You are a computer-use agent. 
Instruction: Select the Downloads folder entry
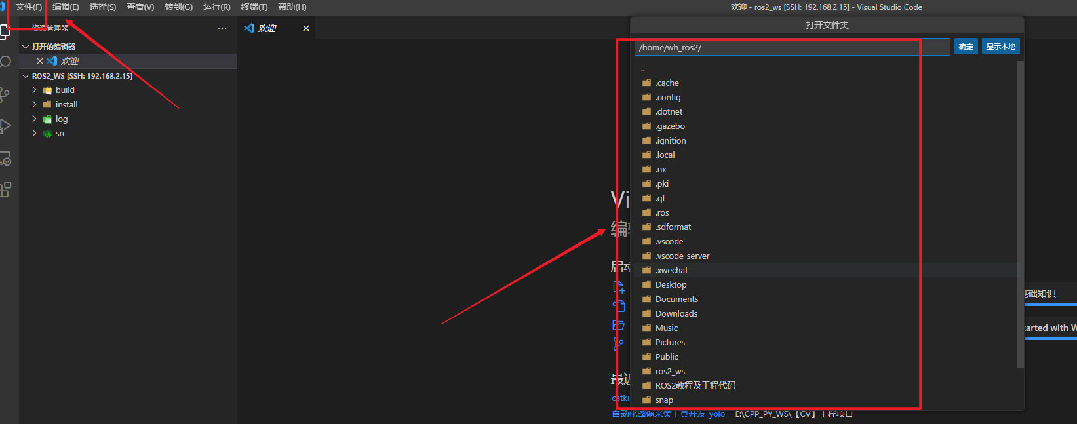tap(826, 314)
